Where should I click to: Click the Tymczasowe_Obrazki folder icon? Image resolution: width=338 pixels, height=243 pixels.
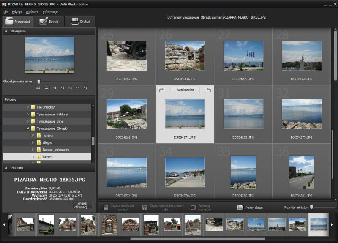[33, 128]
